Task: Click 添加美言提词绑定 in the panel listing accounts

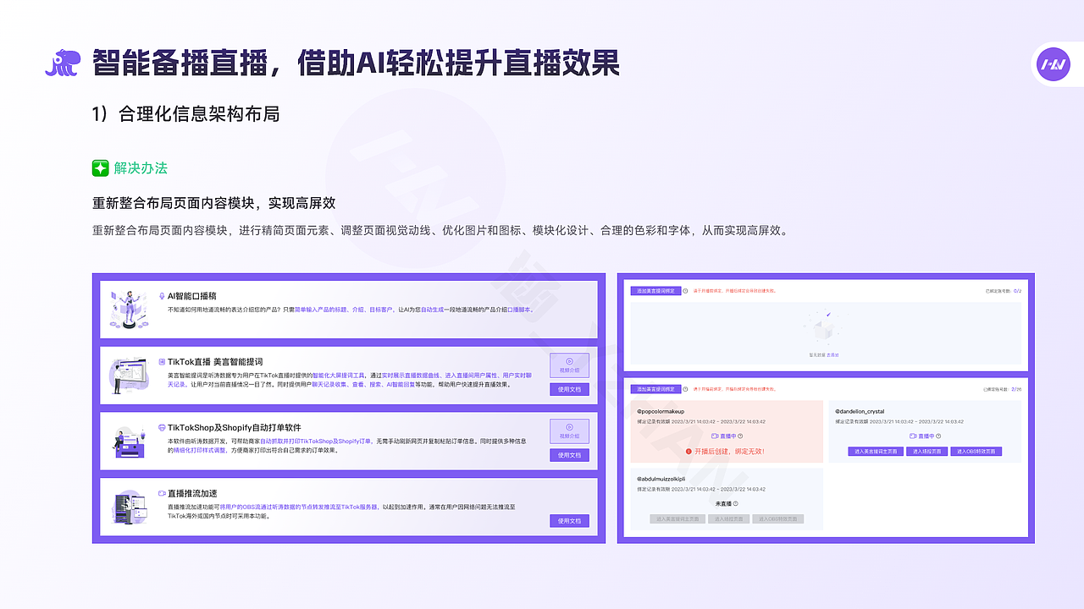Action: pos(655,389)
